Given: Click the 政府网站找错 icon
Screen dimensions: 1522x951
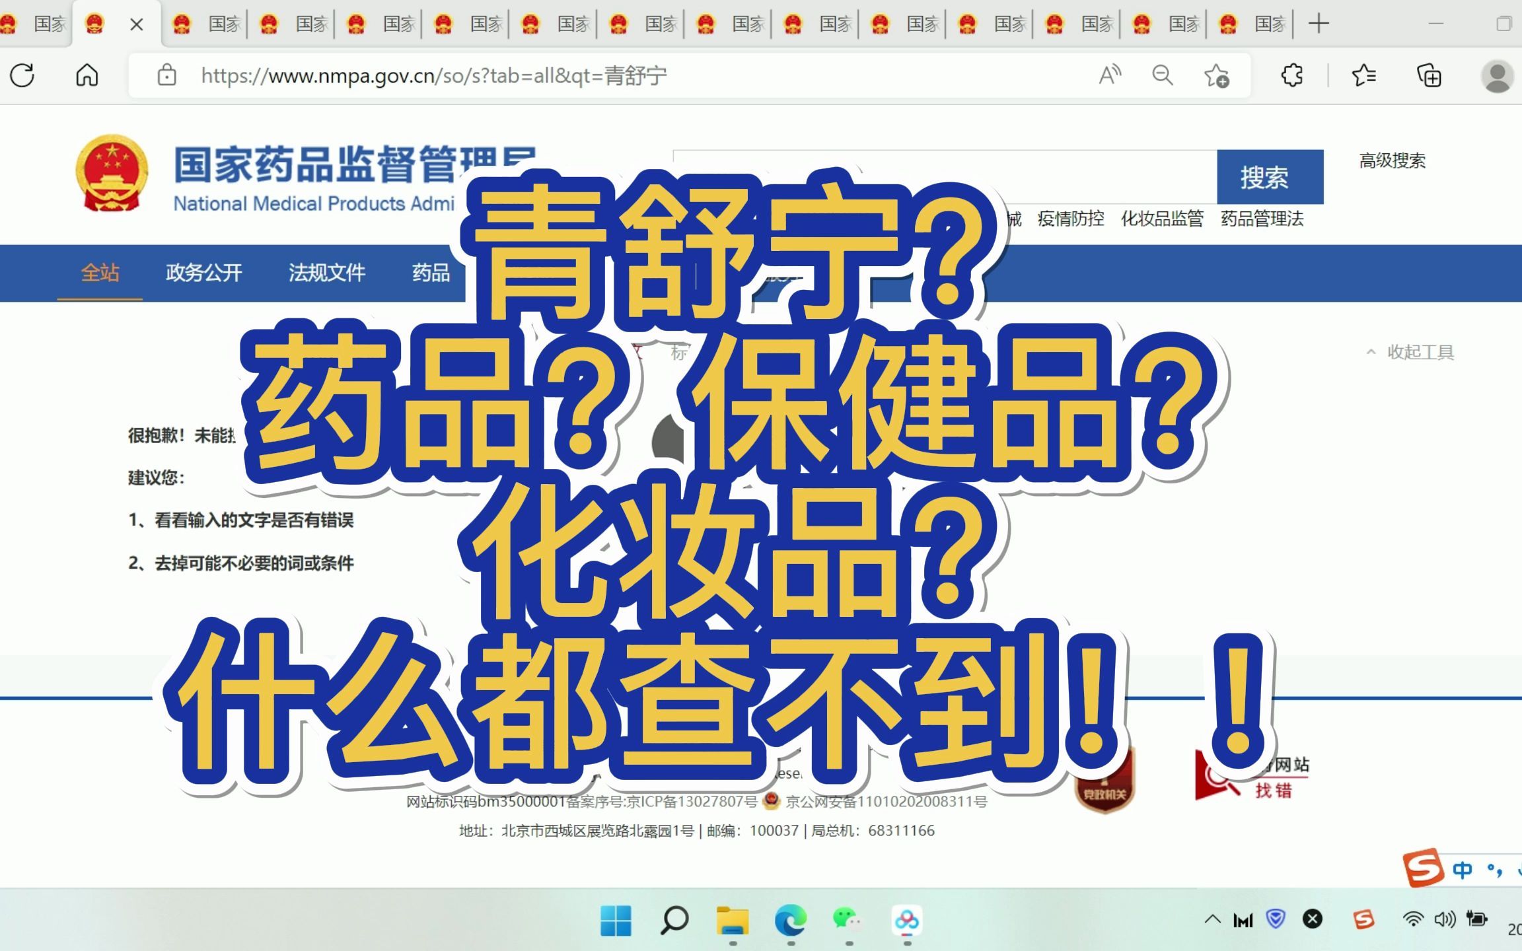Looking at the screenshot, I should click(x=1252, y=777).
